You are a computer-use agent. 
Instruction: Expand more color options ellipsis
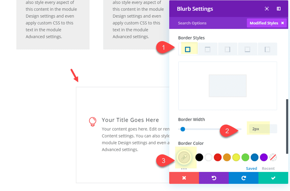(184, 169)
